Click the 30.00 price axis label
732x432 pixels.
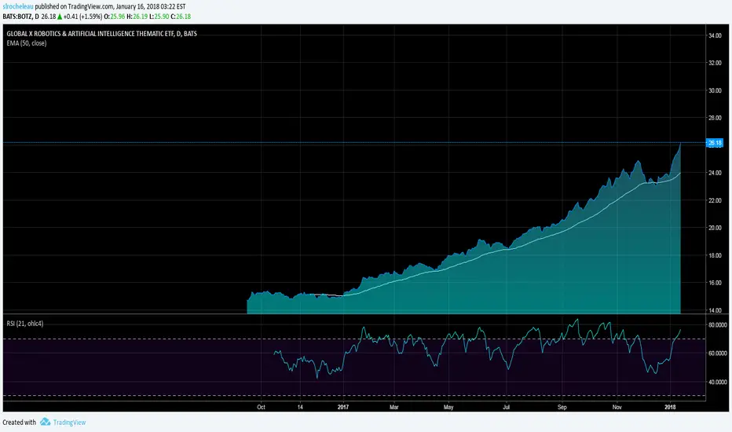click(715, 90)
